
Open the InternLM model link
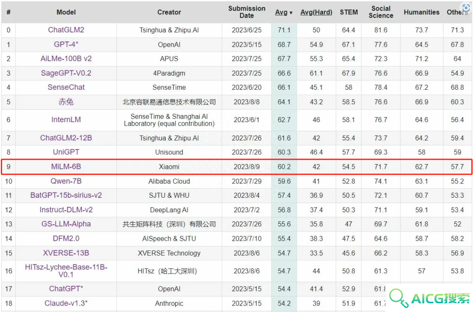(x=66, y=119)
